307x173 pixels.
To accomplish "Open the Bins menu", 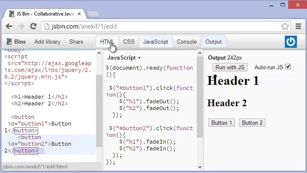I will click(x=16, y=42).
